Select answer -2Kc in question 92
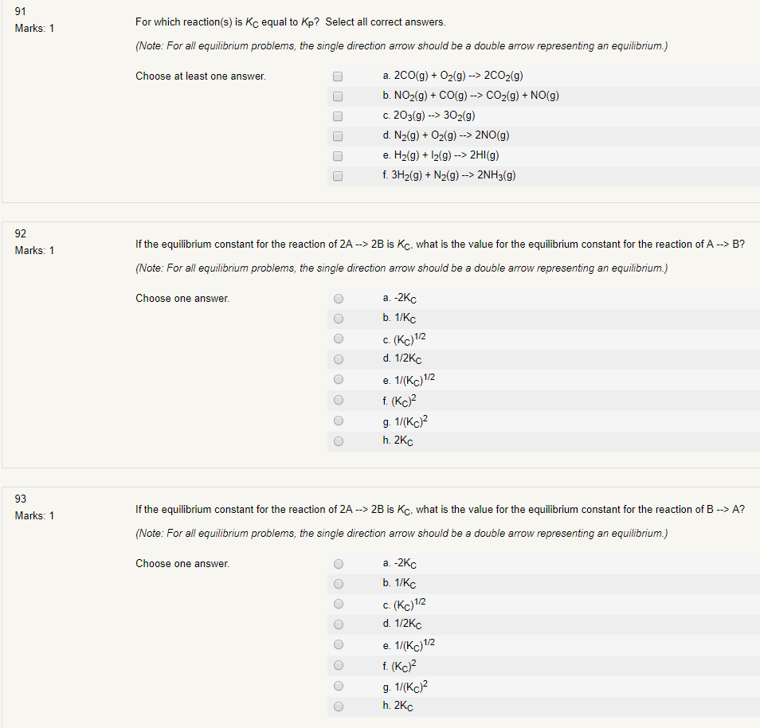The image size is (760, 728). [338, 298]
